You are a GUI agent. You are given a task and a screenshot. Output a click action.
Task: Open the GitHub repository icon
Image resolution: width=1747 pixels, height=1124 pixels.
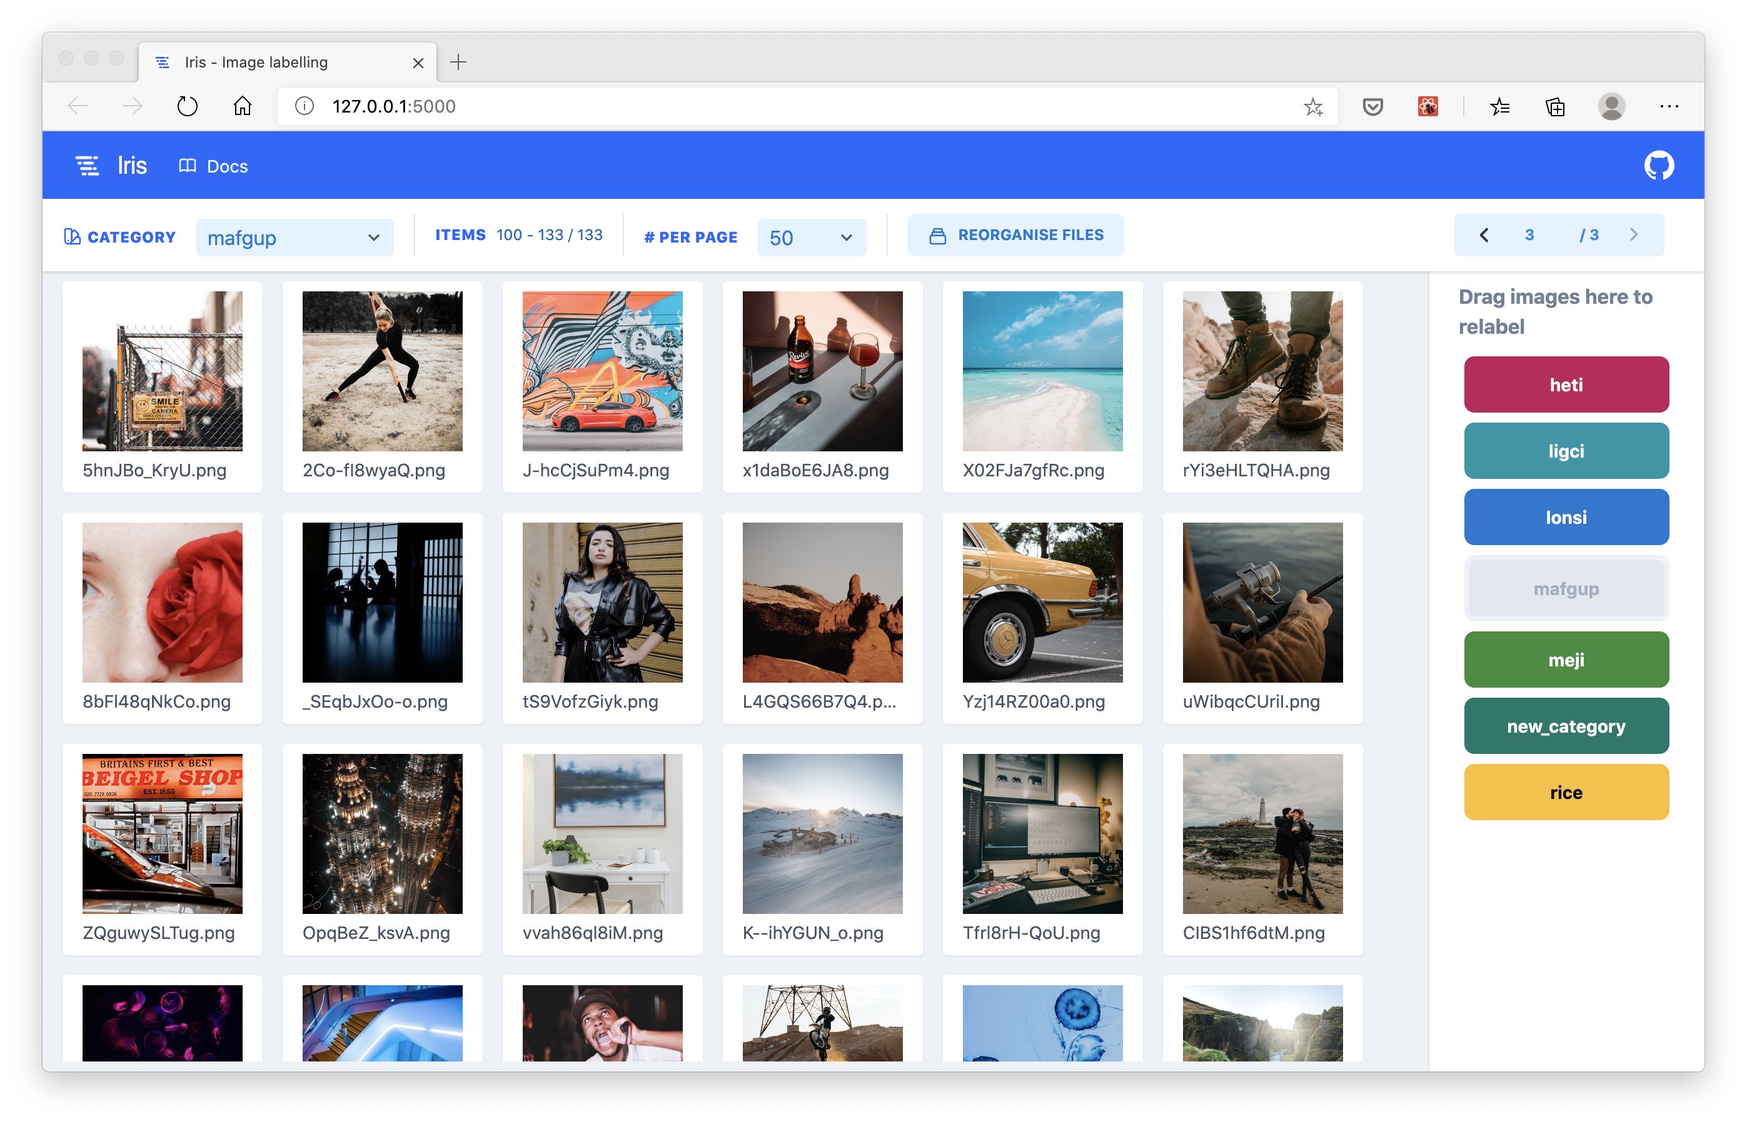(1659, 166)
